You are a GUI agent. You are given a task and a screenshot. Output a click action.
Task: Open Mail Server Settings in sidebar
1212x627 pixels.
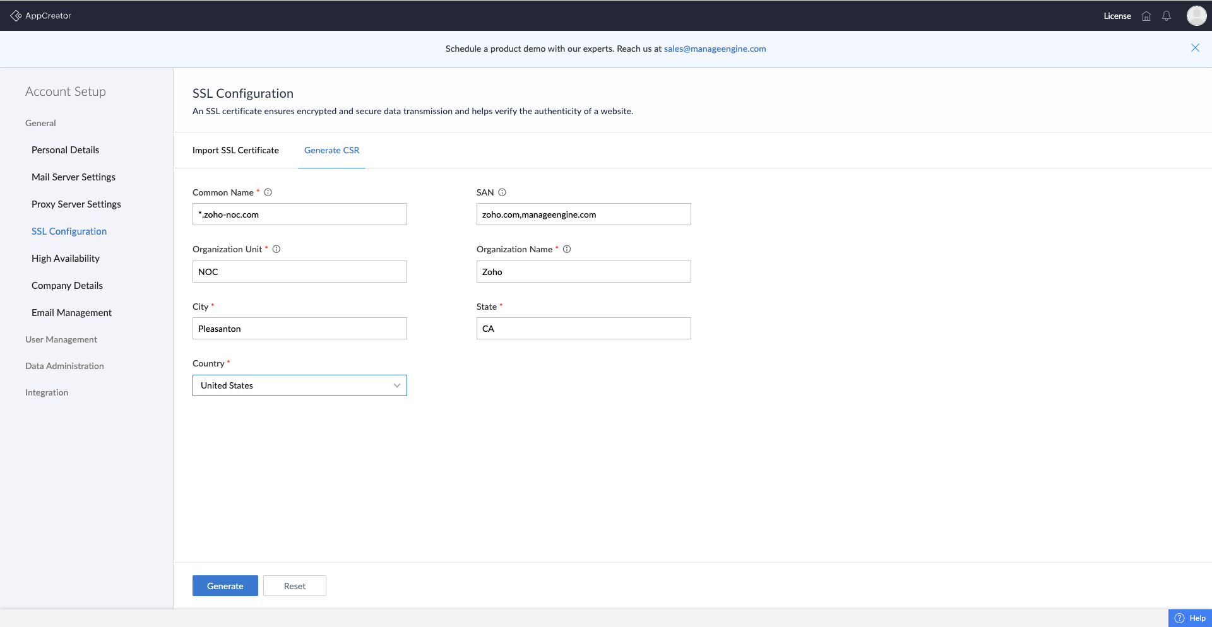(x=73, y=177)
